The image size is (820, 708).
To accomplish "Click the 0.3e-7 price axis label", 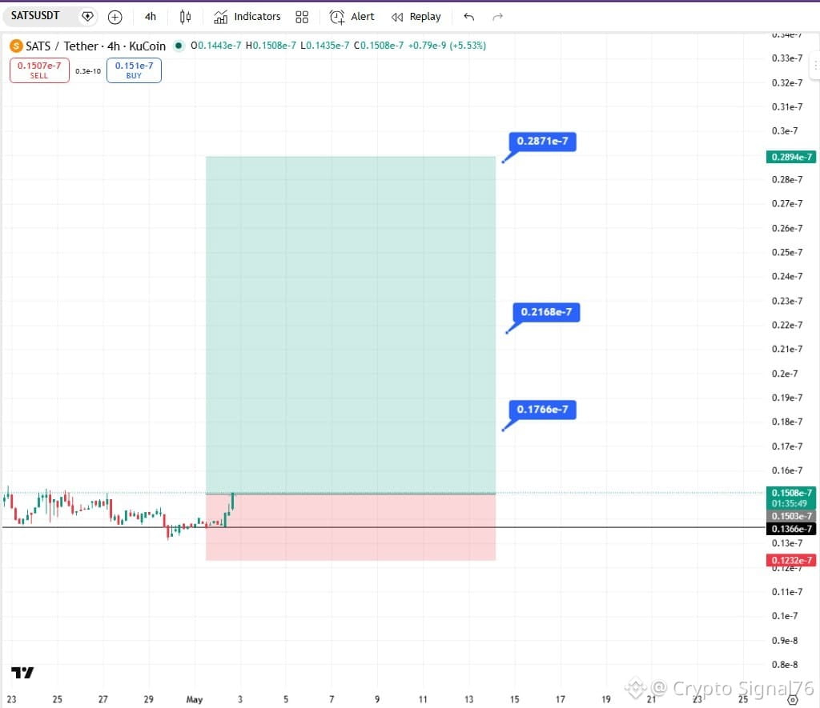I will (785, 130).
